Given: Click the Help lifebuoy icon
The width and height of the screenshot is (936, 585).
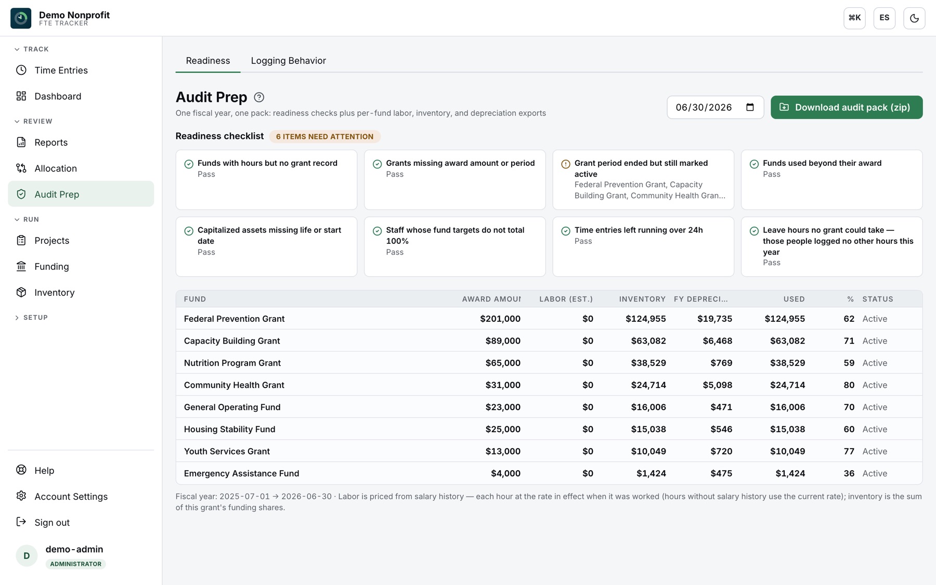Looking at the screenshot, I should click(x=21, y=471).
